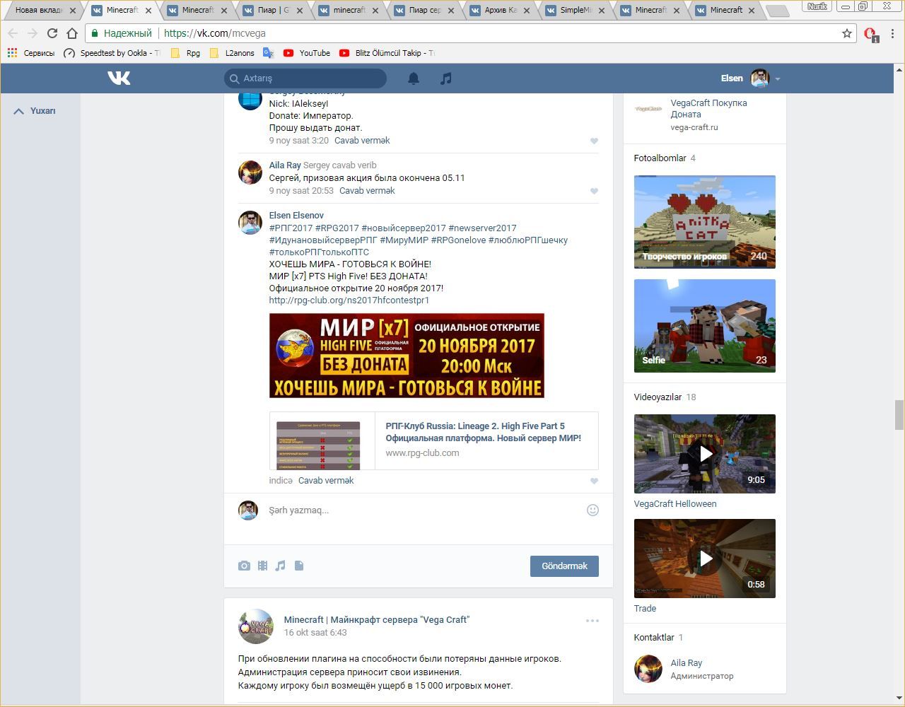This screenshot has width=905, height=707.
Task: Click the page vertical scrollbar thumb
Action: point(899,415)
